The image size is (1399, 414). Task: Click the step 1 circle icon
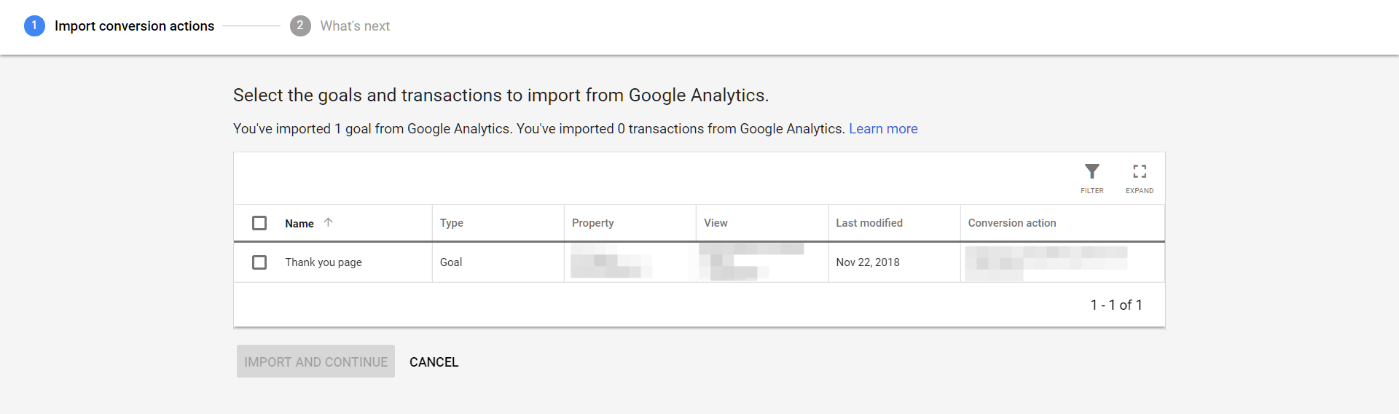(x=34, y=26)
